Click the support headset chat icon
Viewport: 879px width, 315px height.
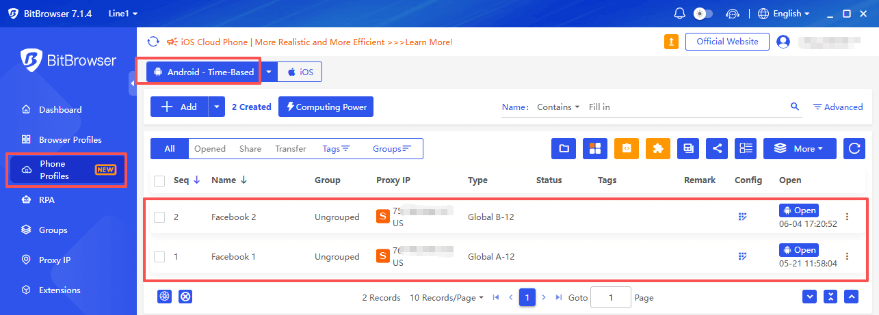[732, 14]
